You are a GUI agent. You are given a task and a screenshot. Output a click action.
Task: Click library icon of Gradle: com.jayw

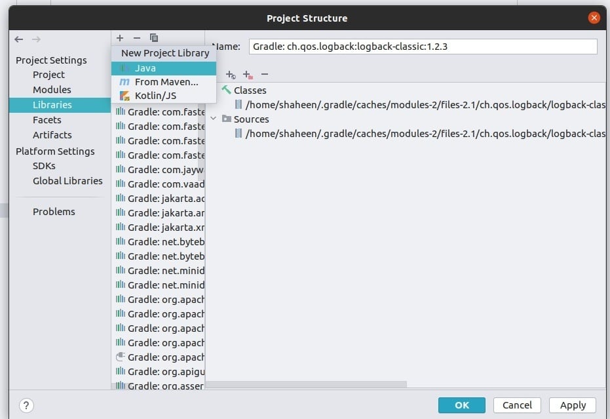[121, 169]
